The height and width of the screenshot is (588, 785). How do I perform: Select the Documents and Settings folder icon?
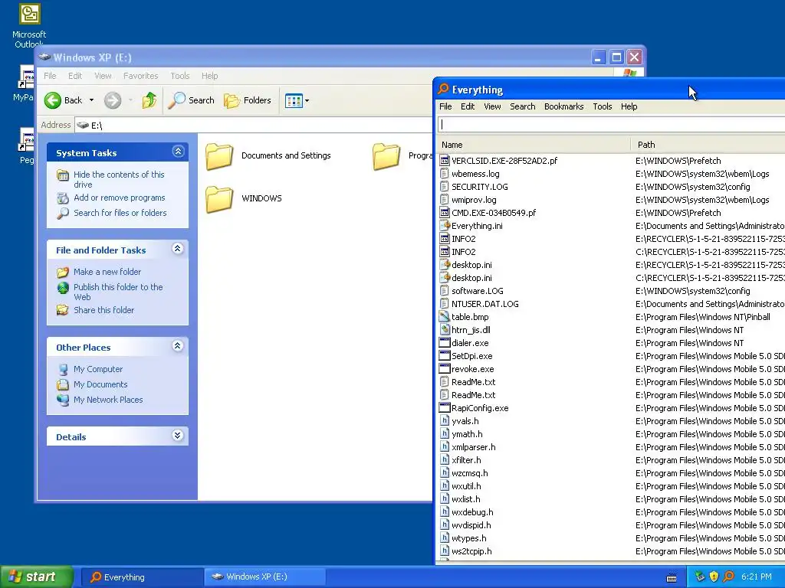click(x=219, y=156)
